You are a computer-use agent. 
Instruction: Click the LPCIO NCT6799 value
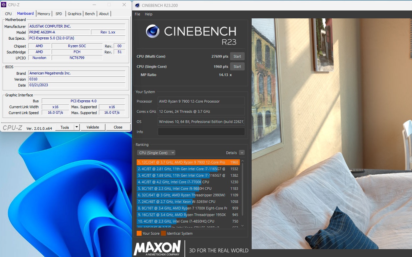click(x=77, y=58)
